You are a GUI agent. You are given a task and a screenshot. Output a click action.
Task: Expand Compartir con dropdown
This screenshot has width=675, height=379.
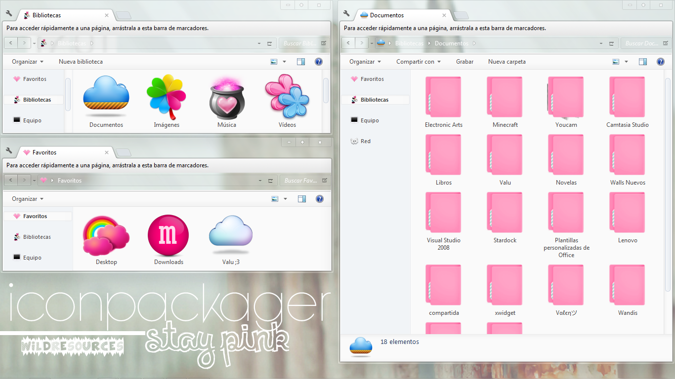419,62
